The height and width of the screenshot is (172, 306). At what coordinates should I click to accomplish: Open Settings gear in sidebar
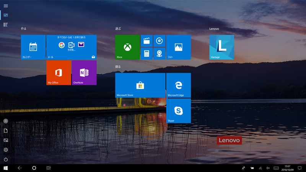pyautogui.click(x=6, y=150)
